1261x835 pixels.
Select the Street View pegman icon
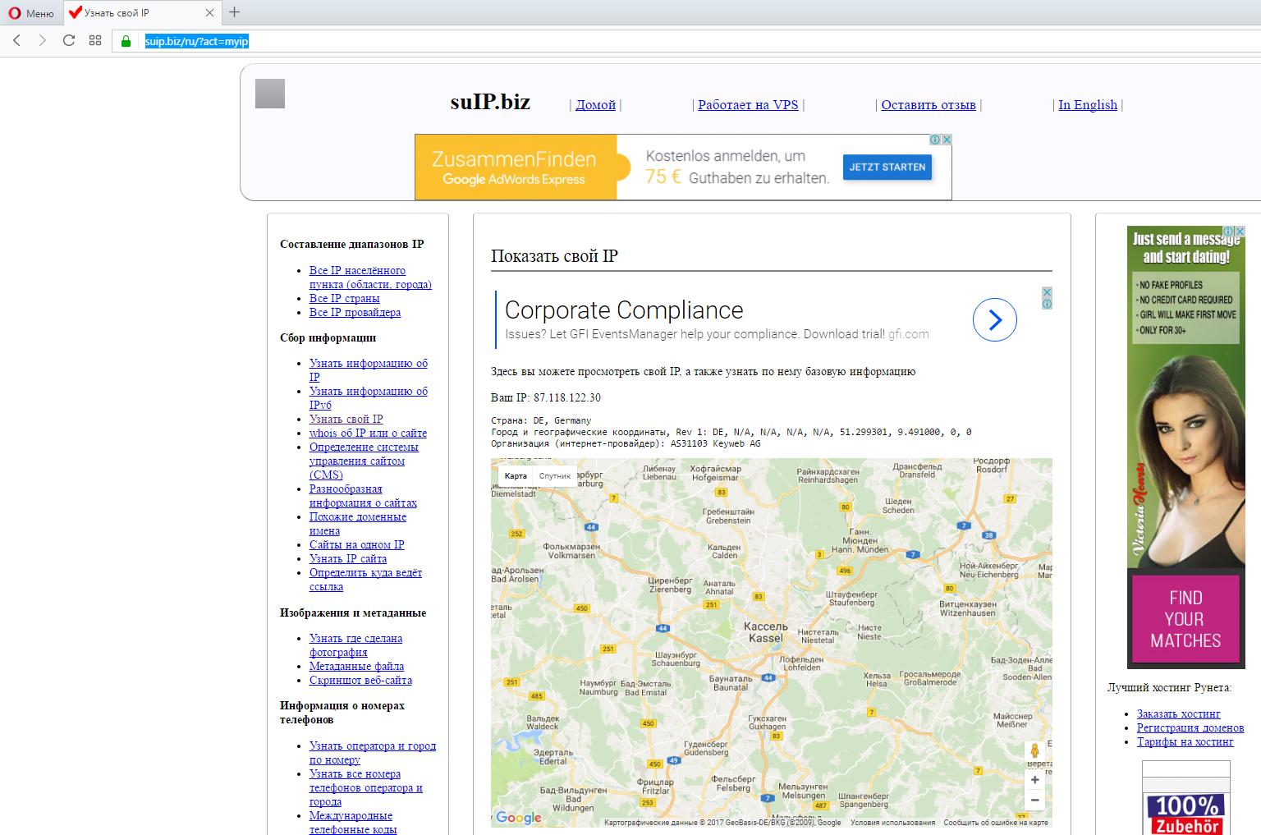point(1034,750)
